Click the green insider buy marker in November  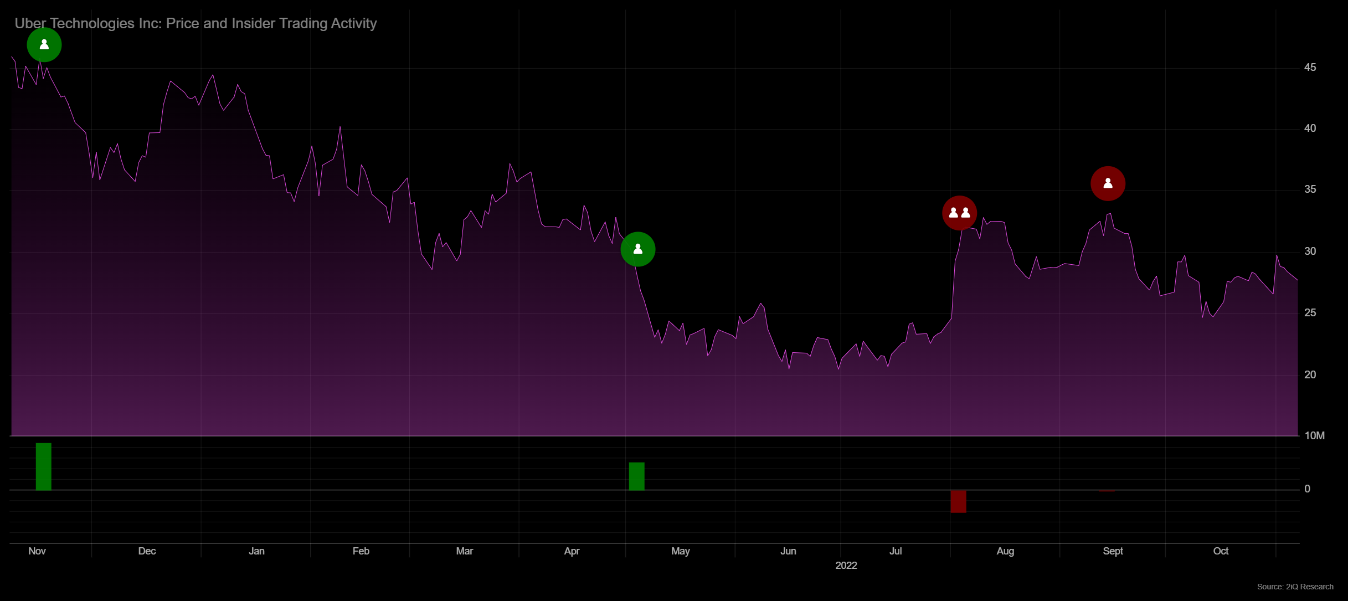click(x=44, y=45)
